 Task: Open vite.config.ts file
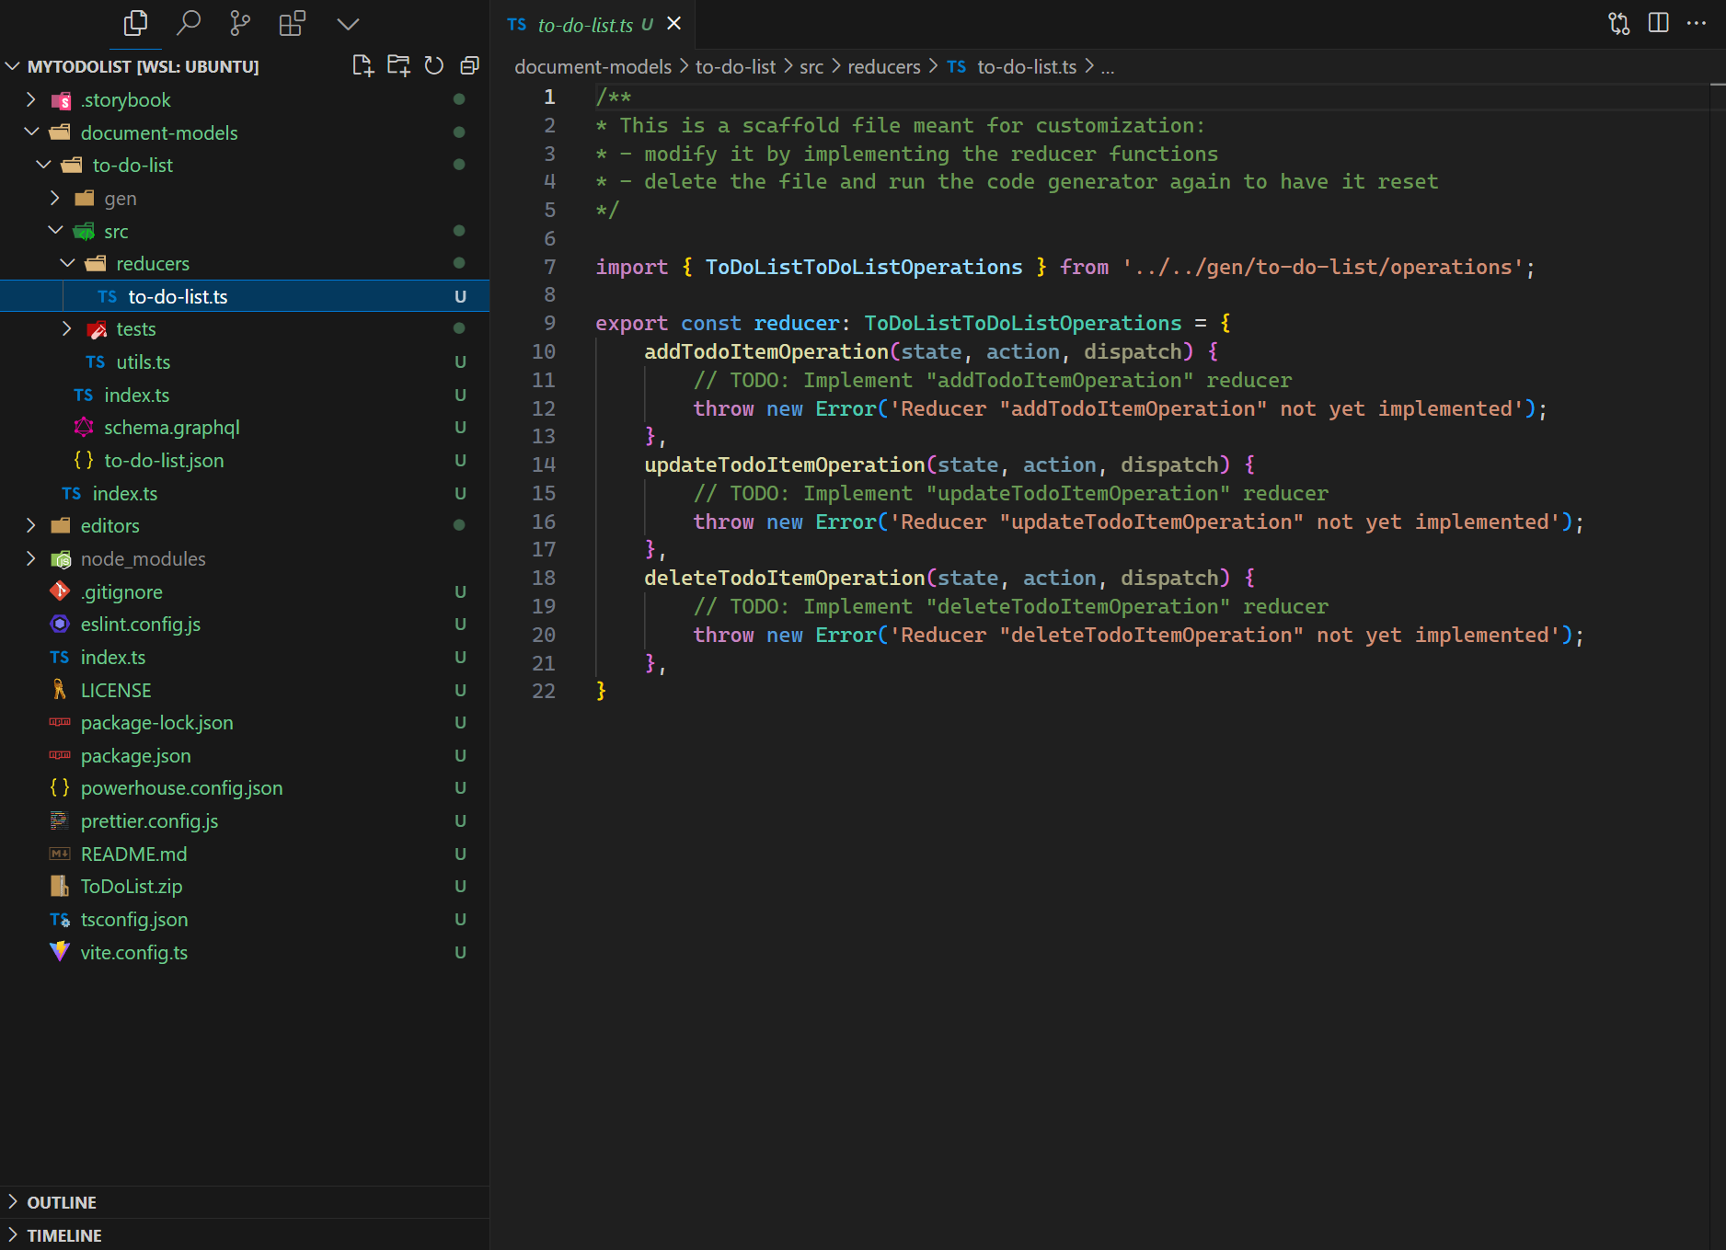point(245,953)
